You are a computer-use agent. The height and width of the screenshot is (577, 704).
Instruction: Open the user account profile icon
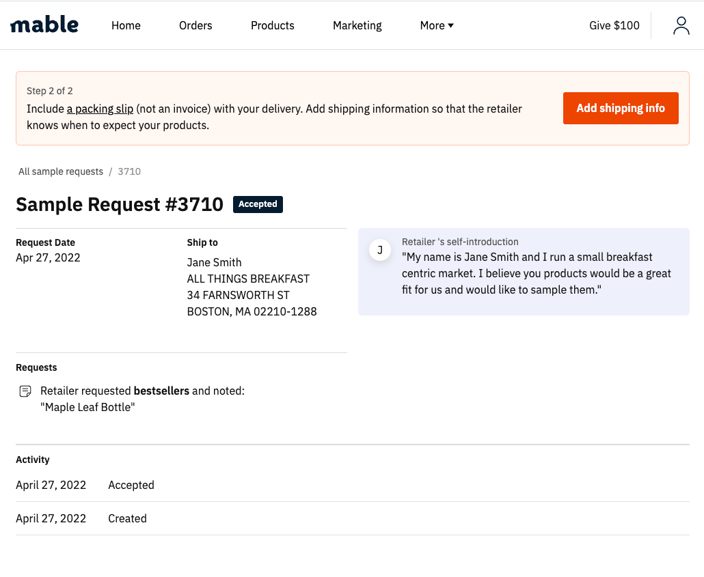[x=681, y=25]
